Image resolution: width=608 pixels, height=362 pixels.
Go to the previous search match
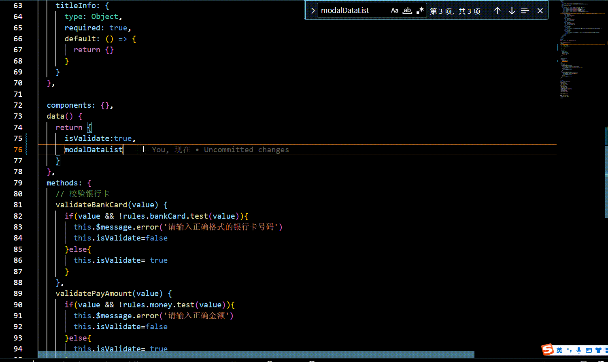coord(497,11)
